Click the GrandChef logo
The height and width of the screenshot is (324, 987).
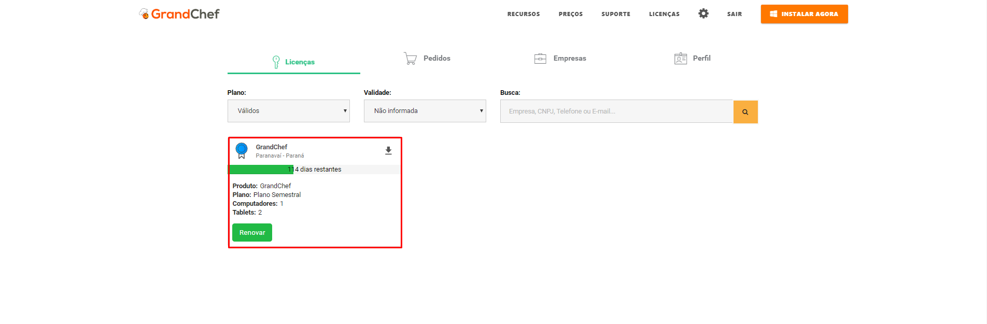click(x=179, y=14)
